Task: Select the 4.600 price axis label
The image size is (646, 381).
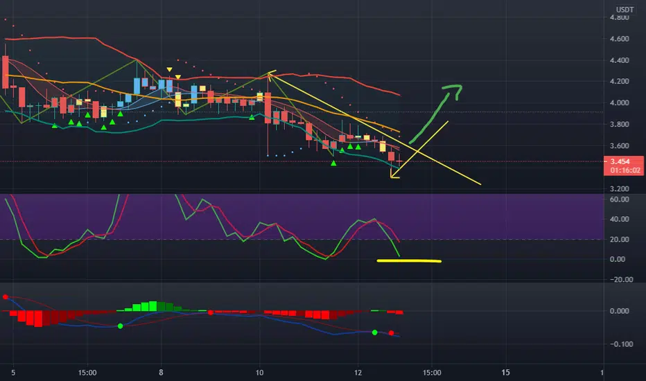Action: [619, 39]
